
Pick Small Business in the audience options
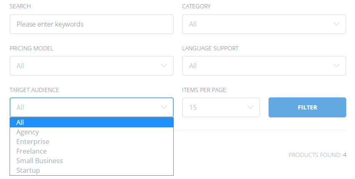click(x=40, y=161)
